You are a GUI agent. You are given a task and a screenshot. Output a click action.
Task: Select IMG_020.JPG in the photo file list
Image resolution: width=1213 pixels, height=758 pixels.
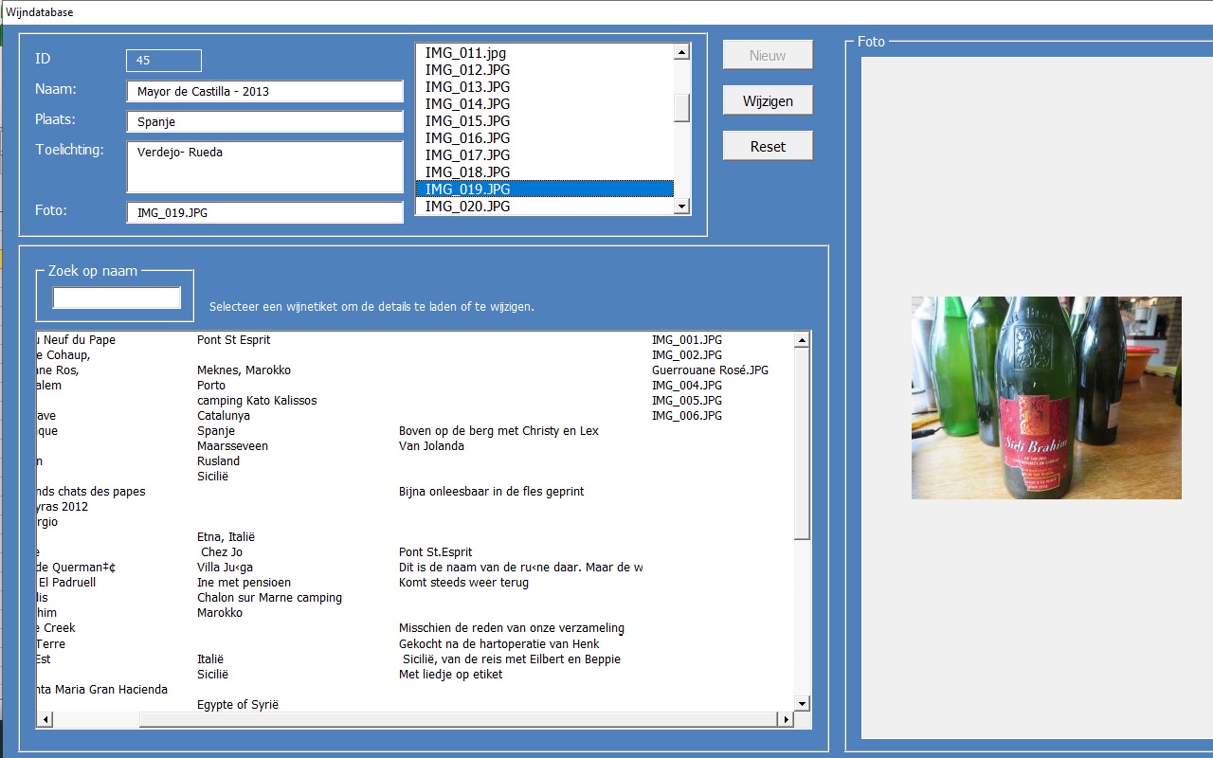[x=545, y=207]
